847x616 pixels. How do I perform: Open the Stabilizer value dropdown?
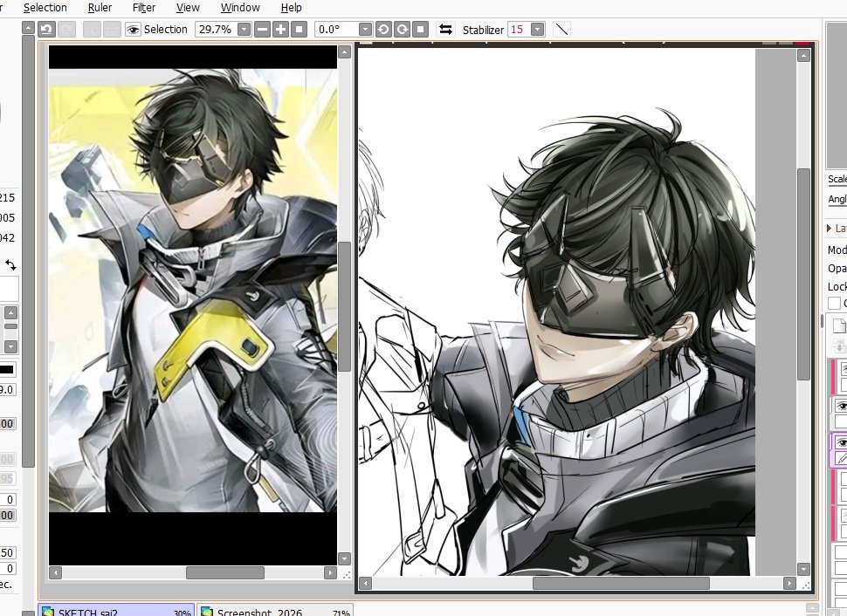click(539, 29)
